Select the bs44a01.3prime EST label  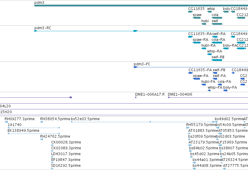(207, 160)
